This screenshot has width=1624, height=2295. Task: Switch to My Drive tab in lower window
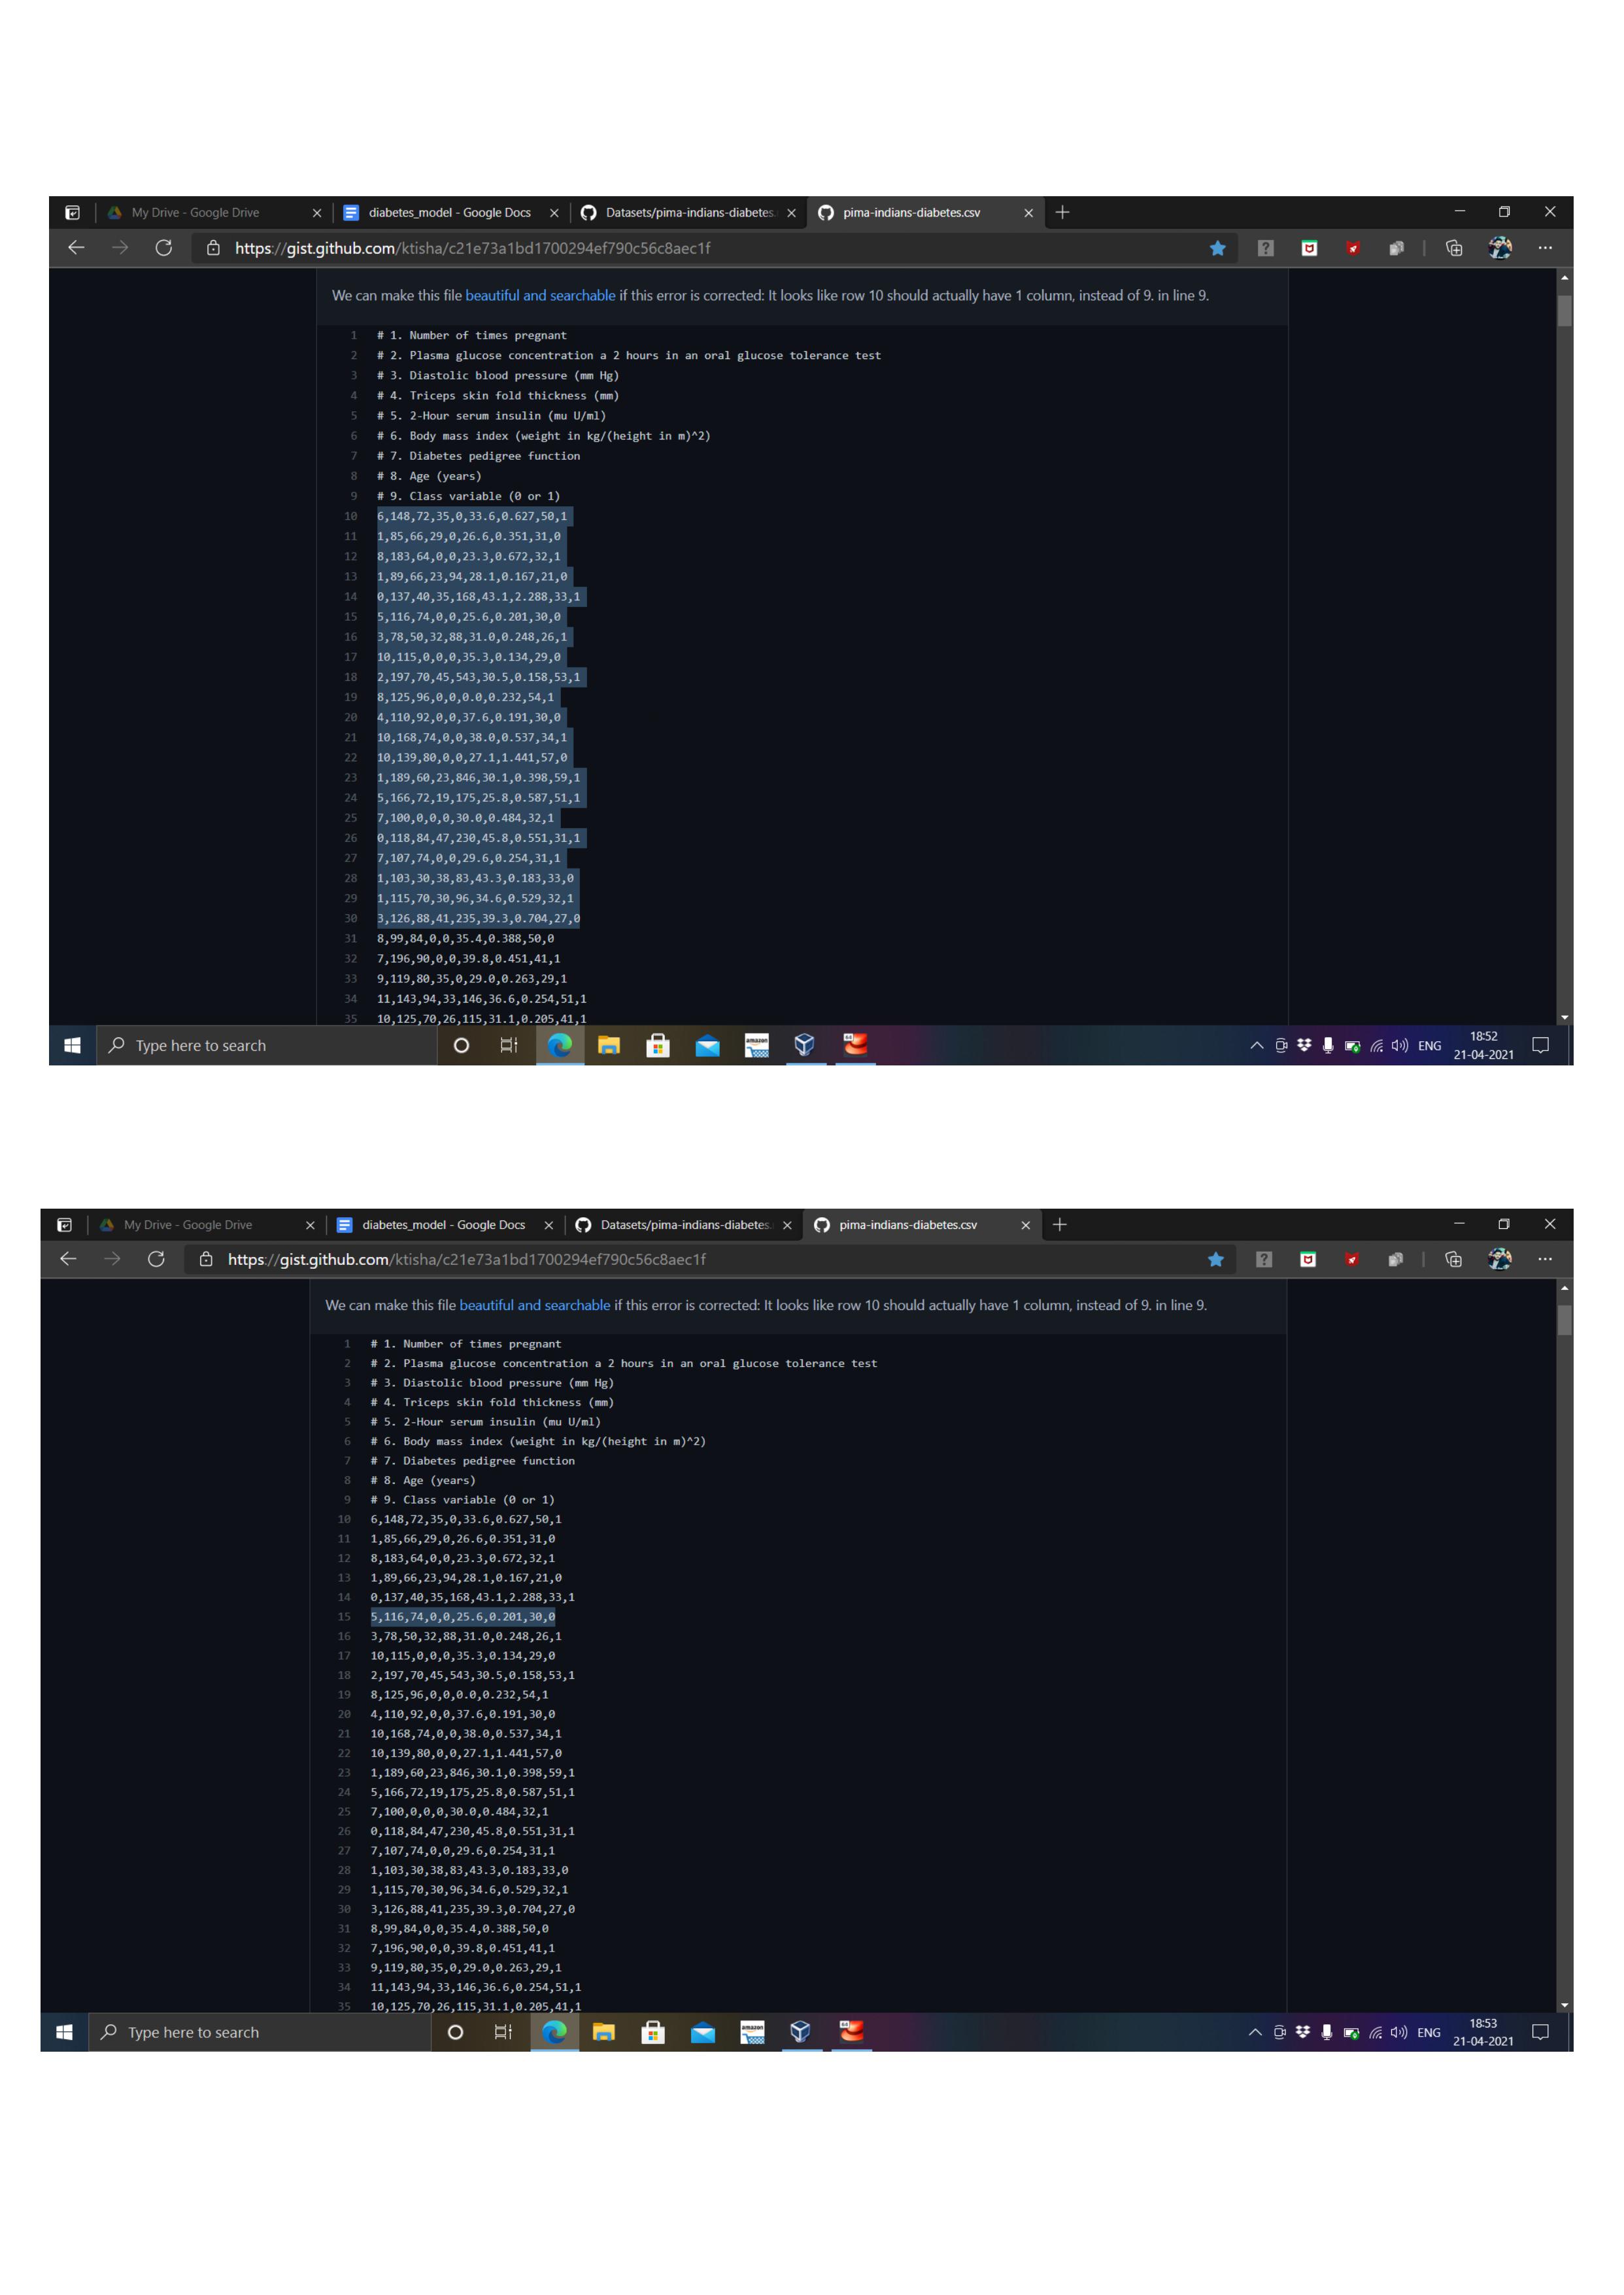click(188, 1224)
